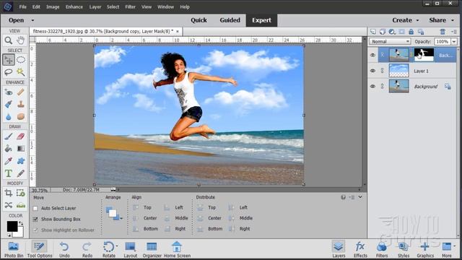Select the Crop tool

[x=8, y=193]
